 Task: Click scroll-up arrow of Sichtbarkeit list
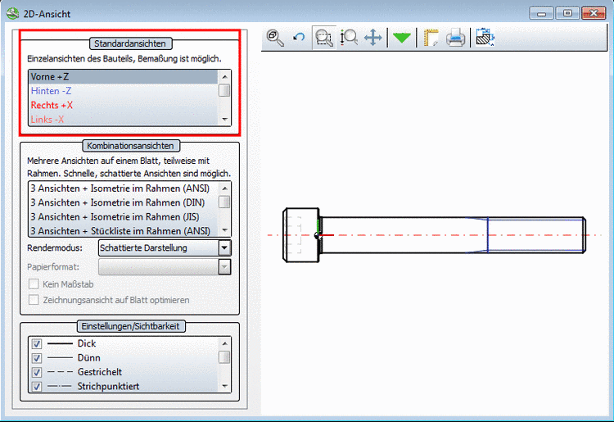pos(224,343)
